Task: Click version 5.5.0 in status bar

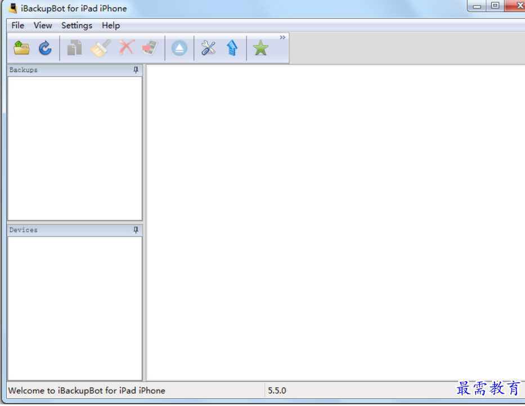Action: [x=277, y=391]
